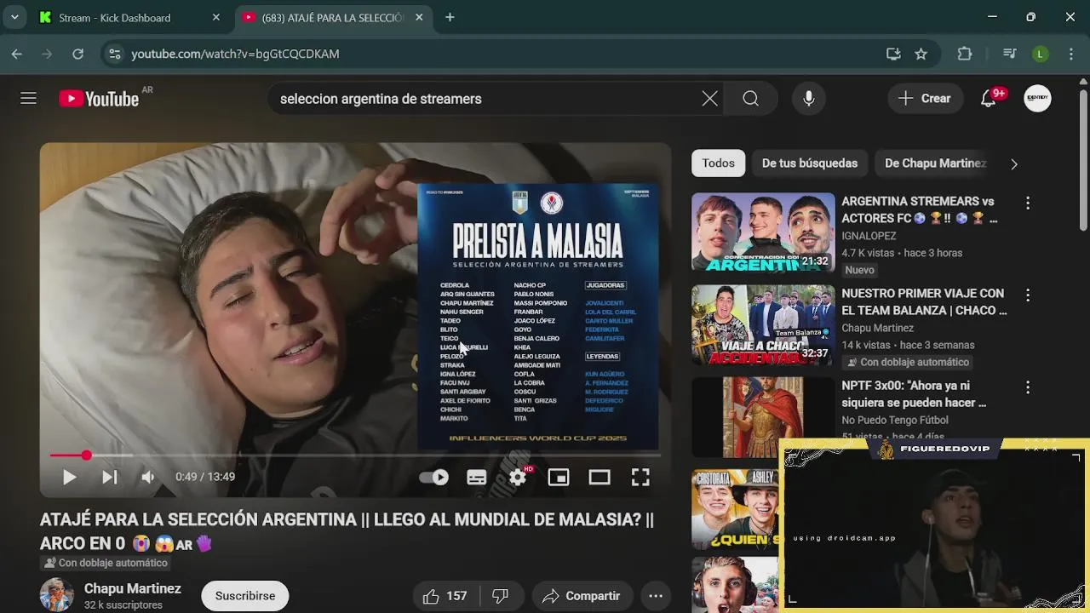The image size is (1090, 613).
Task: Expand more filter chips with the right arrow
Action: pyautogui.click(x=1013, y=163)
